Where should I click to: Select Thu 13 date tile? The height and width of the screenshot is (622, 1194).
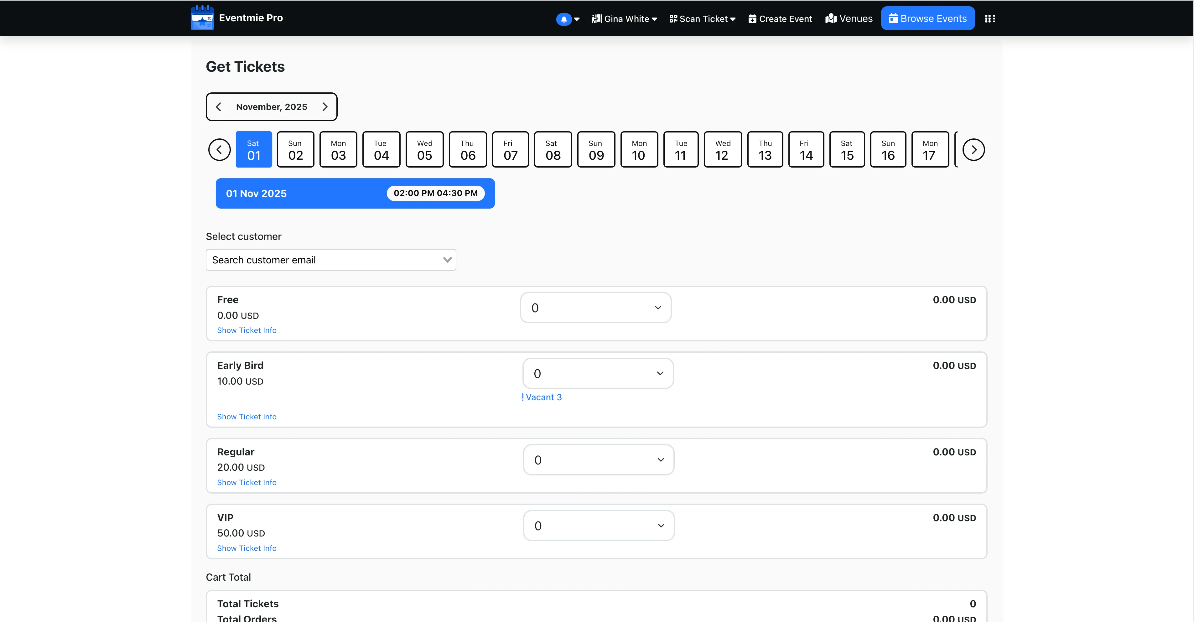point(765,150)
